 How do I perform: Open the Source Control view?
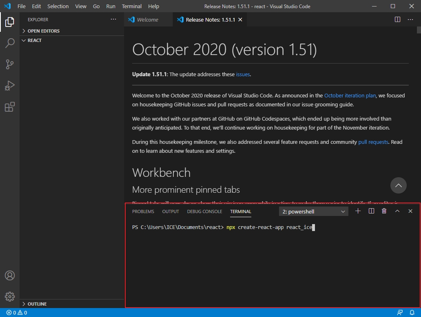10,64
